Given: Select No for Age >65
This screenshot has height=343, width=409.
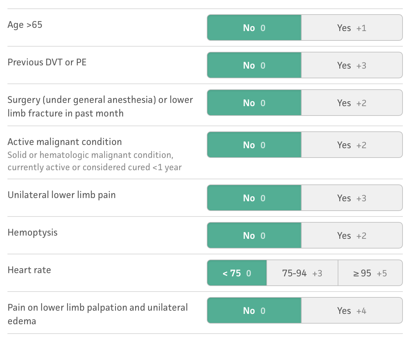Looking at the screenshot, I should (x=254, y=28).
